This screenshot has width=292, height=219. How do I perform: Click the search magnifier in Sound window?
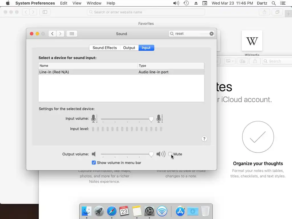(172, 34)
